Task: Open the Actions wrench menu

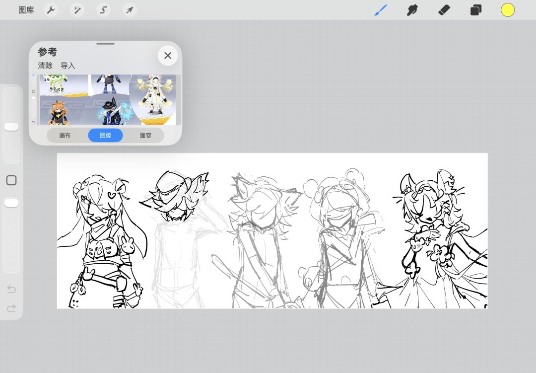Action: coord(51,10)
